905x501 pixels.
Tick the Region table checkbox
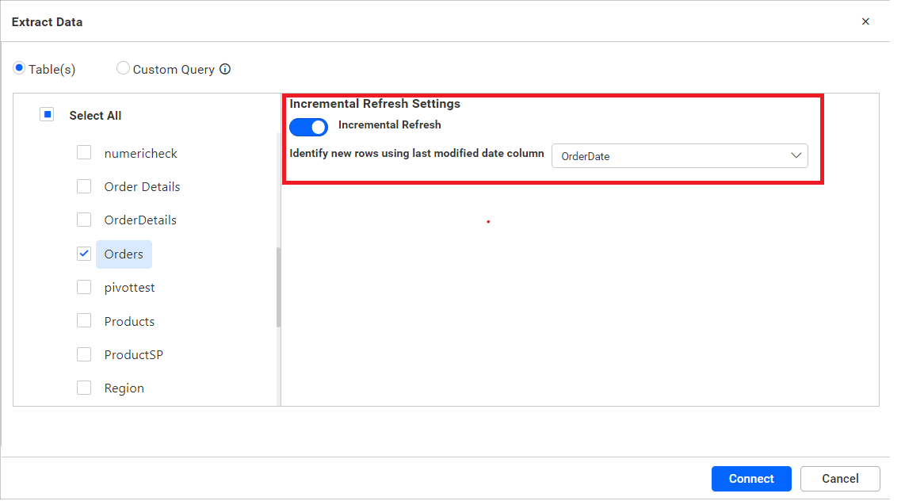tap(84, 388)
